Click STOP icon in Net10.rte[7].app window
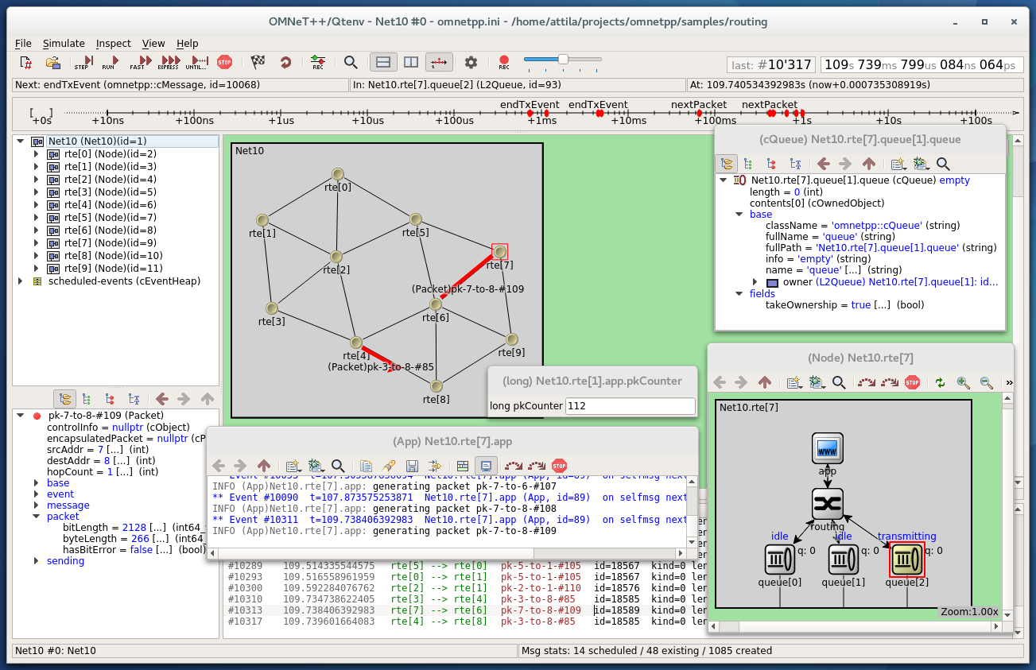1036x670 pixels. click(560, 466)
